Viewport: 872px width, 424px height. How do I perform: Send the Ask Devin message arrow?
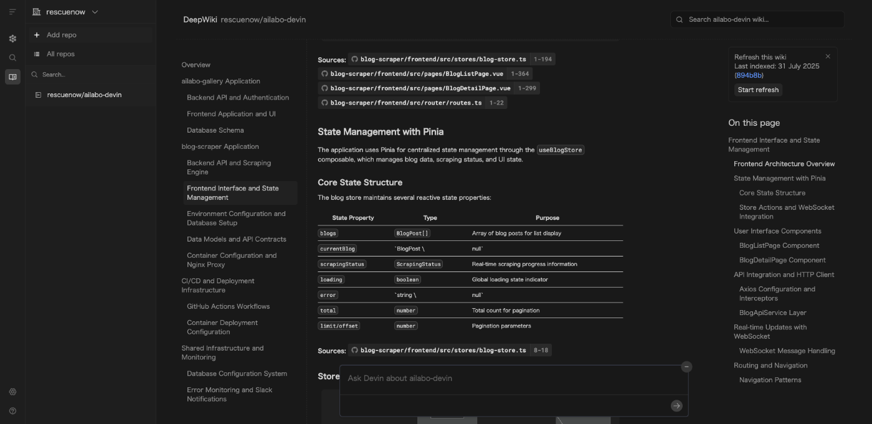pos(676,406)
